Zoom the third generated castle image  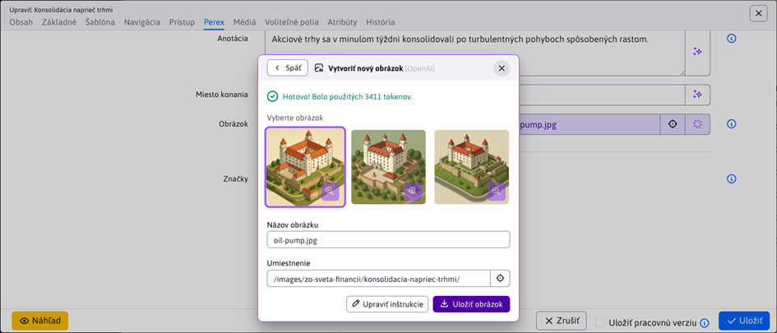point(496,191)
